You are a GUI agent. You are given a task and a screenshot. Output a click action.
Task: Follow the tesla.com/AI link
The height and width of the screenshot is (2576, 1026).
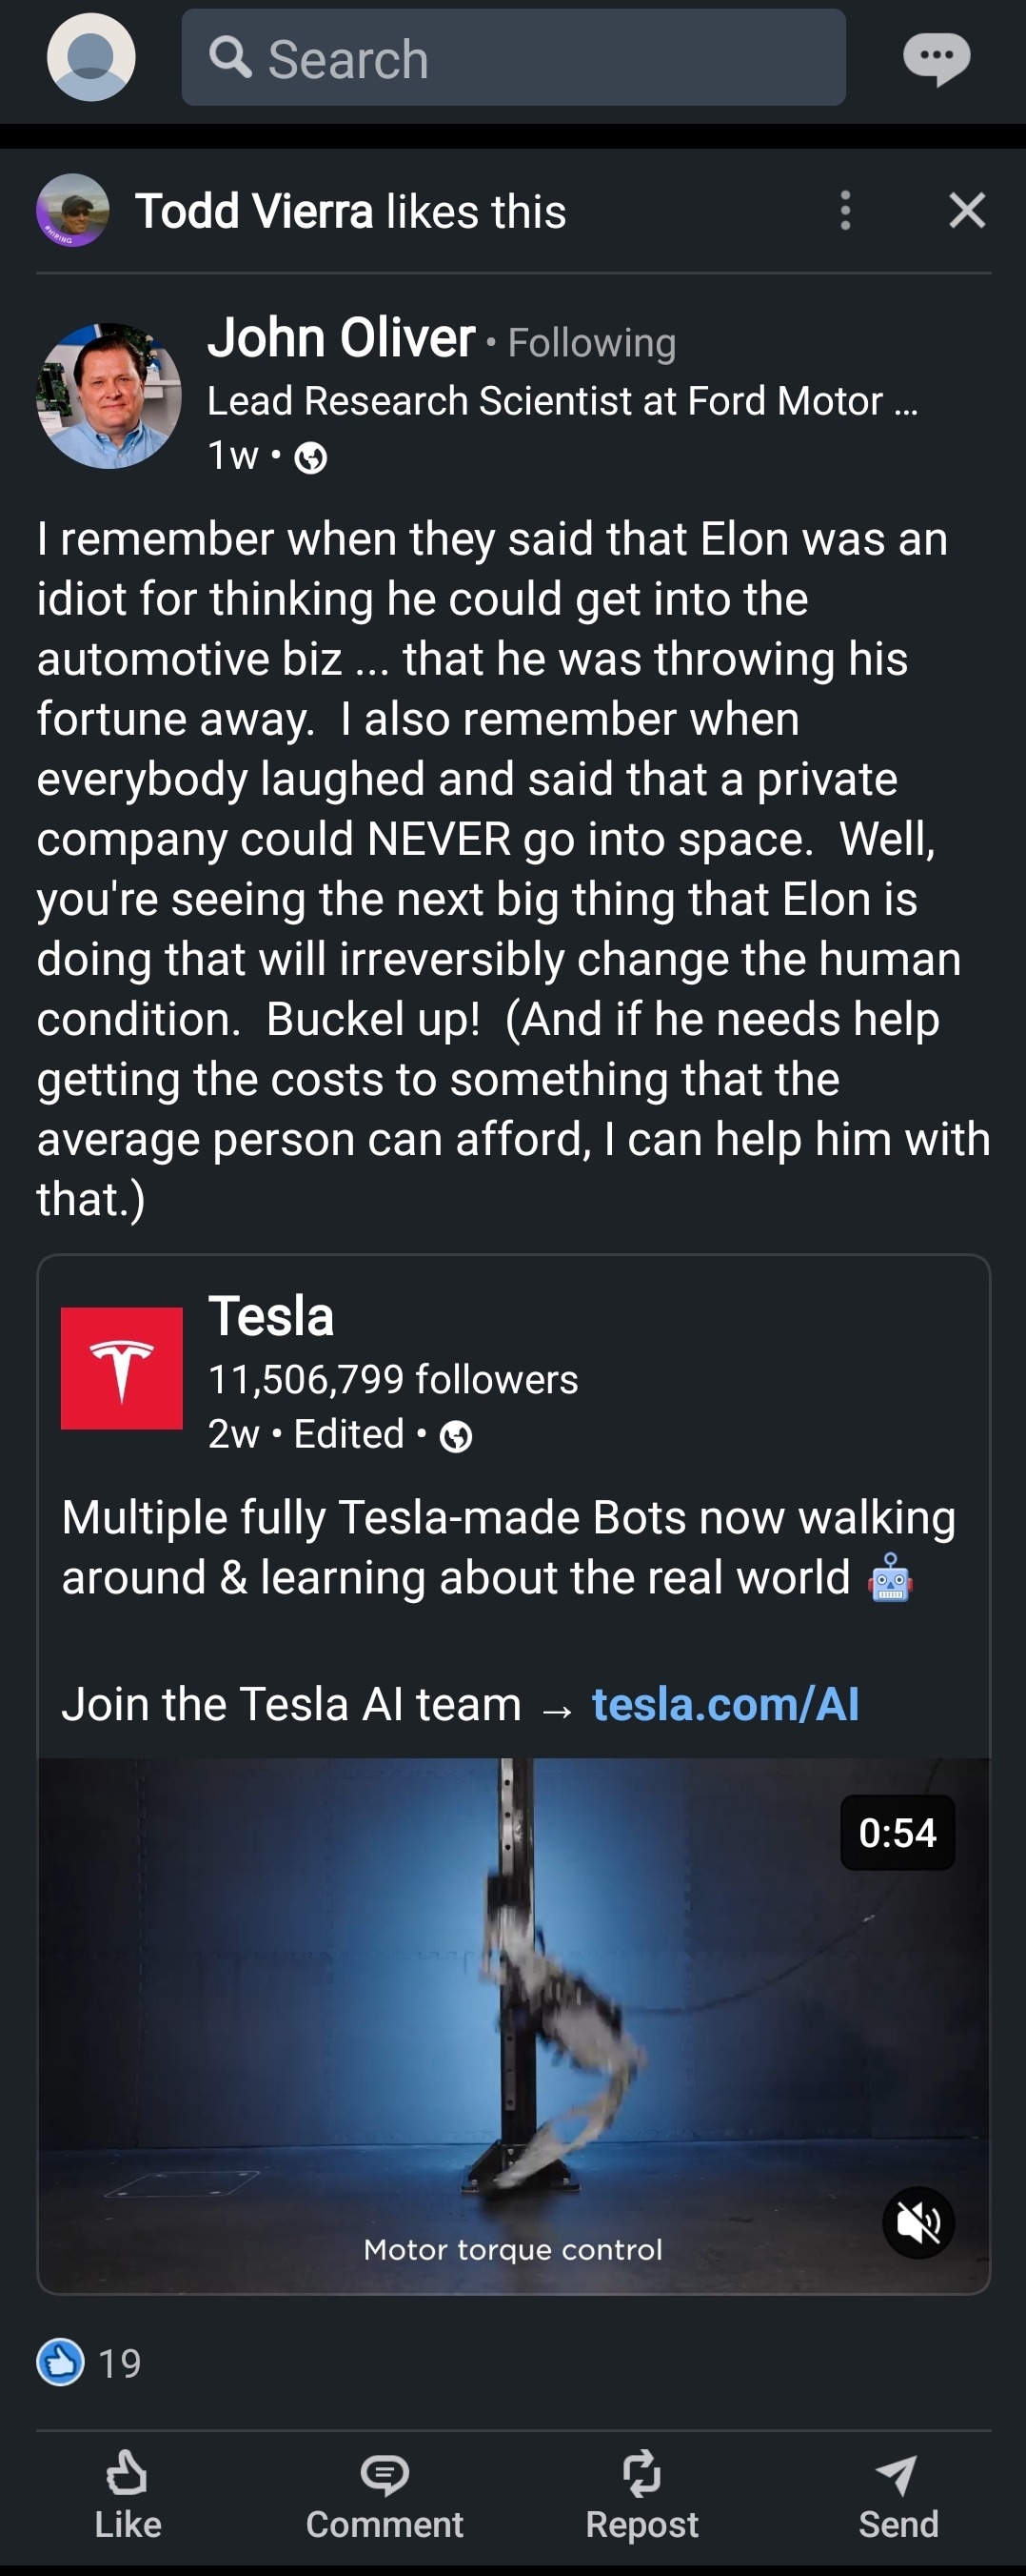click(724, 1704)
